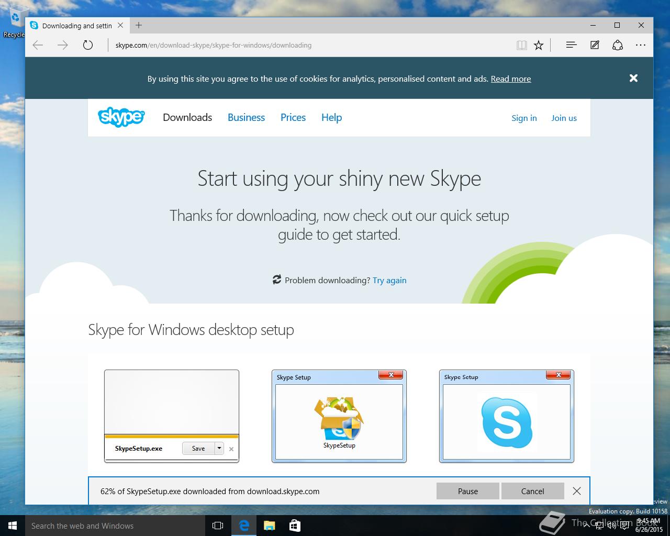Image resolution: width=670 pixels, height=536 pixels.
Task: Open Task View on taskbar
Action: tap(218, 526)
